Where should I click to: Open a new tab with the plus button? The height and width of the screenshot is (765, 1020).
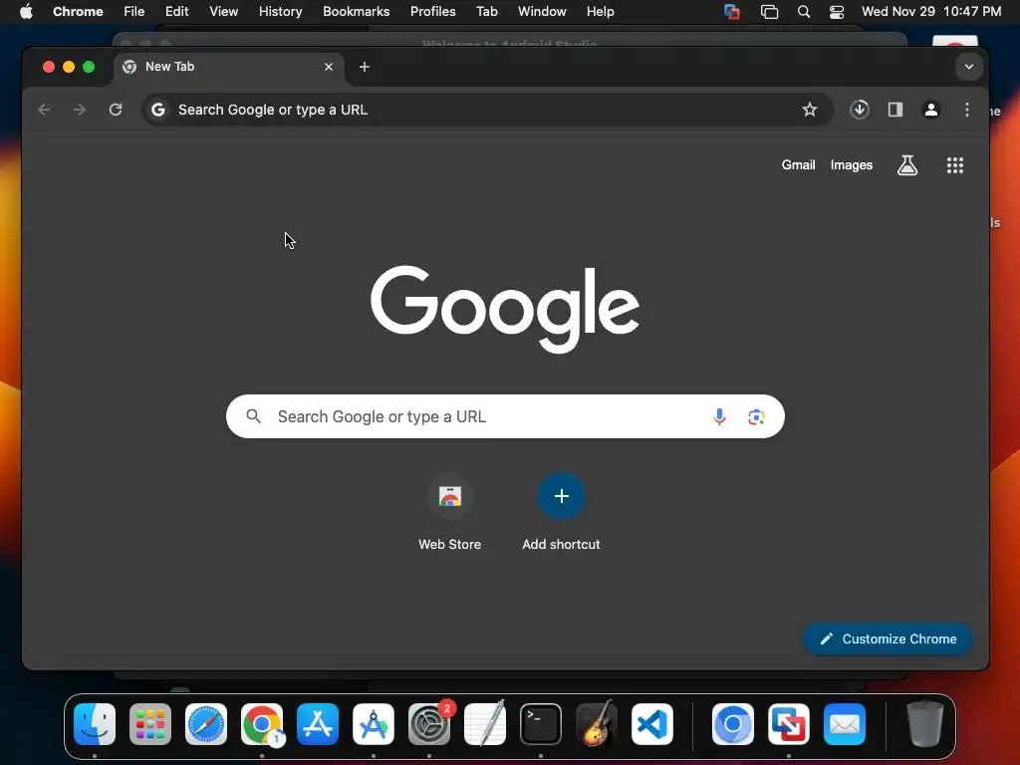[365, 67]
